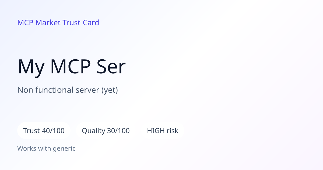Viewport: 323px width, 170px height.
Task: Click the Non functional server (yet) description
Action: point(68,90)
